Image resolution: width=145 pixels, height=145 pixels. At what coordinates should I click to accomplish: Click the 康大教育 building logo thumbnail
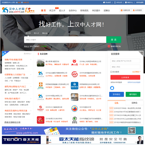tap(41, 63)
